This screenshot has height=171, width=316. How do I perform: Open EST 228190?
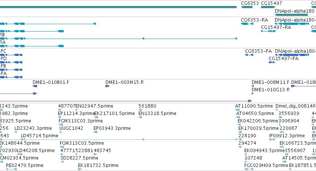coord(240,140)
